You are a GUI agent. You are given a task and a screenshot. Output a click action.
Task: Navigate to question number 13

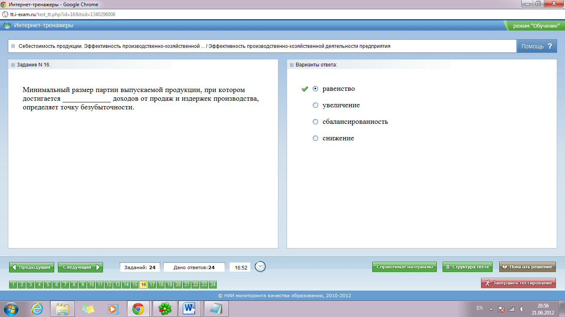117,284
